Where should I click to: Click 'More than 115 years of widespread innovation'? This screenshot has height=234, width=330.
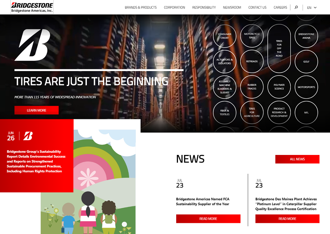55,97
